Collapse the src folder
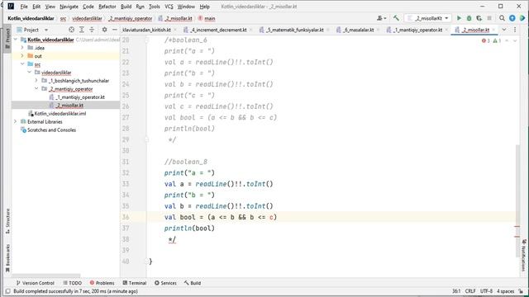 22,64
